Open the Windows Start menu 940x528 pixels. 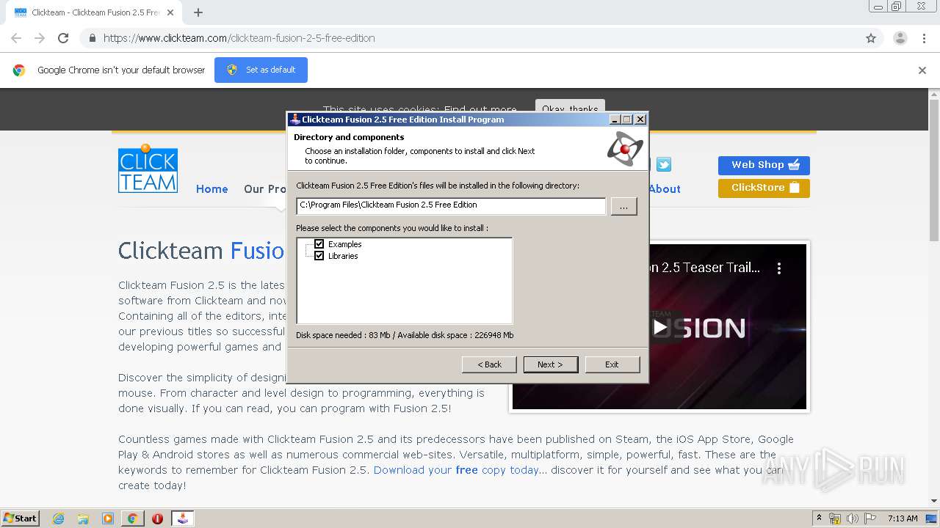coord(21,518)
